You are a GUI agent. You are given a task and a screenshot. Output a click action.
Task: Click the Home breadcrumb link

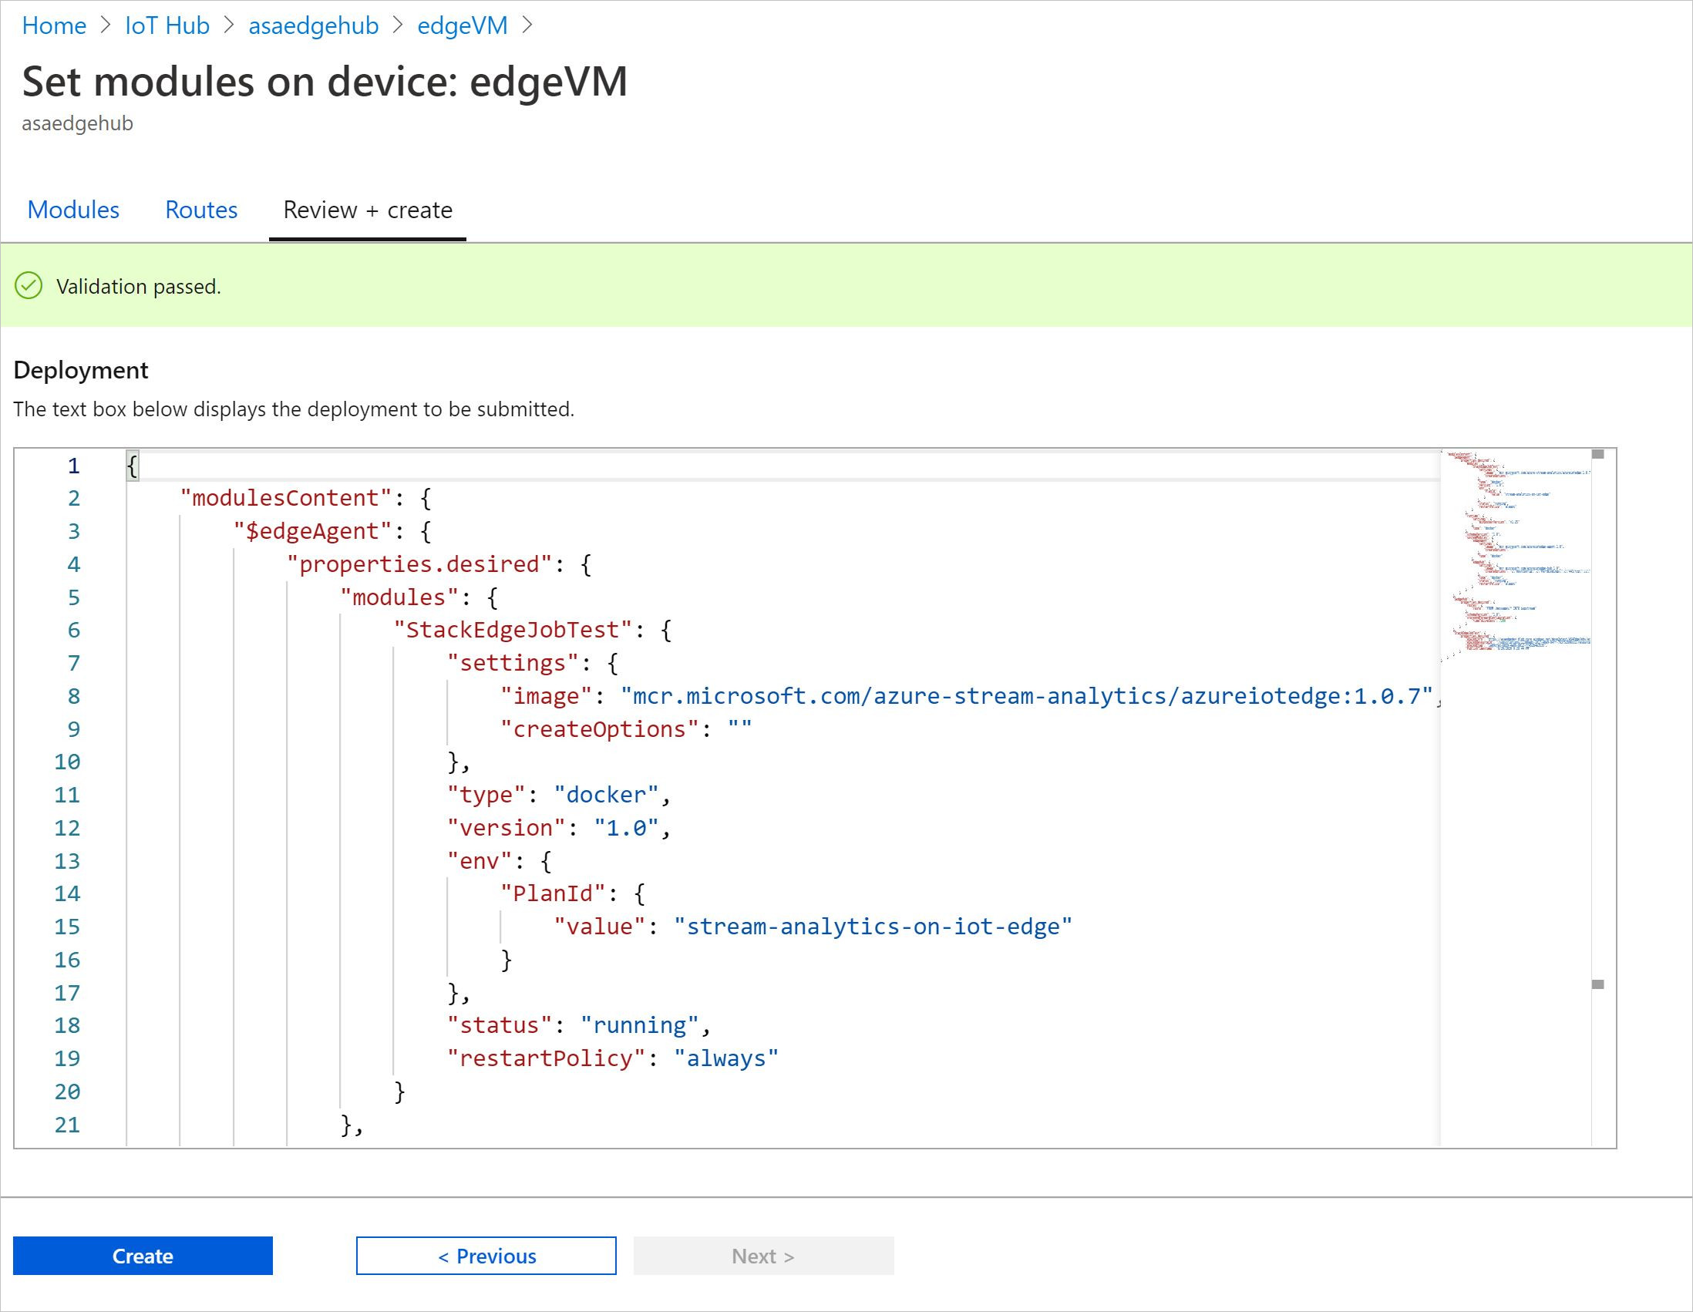53,25
